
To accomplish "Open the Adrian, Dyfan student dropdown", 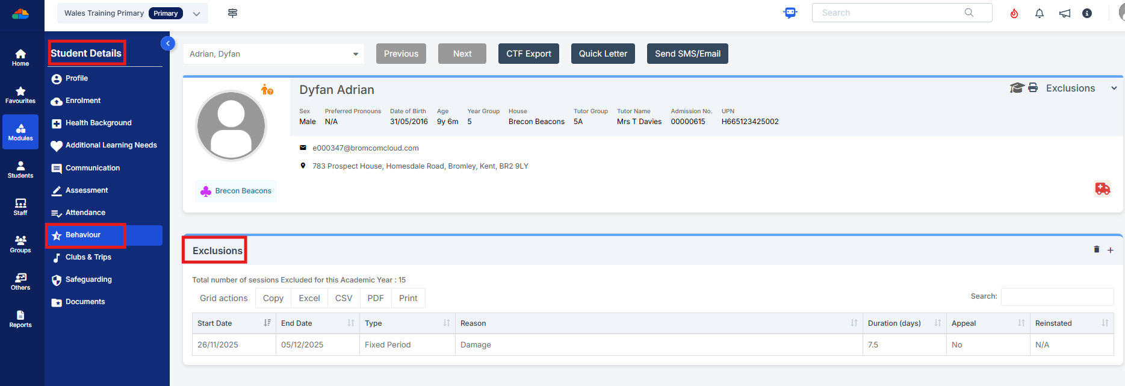I will [274, 54].
